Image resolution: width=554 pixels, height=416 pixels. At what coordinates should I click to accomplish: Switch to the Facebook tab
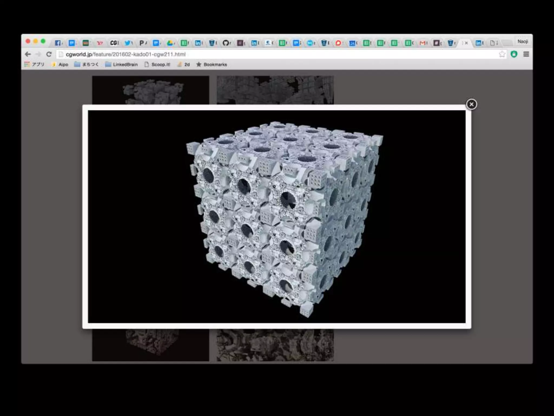click(x=58, y=43)
